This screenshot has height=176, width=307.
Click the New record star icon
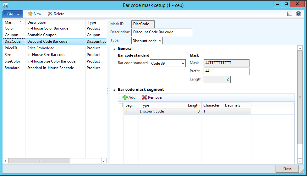point(30,14)
